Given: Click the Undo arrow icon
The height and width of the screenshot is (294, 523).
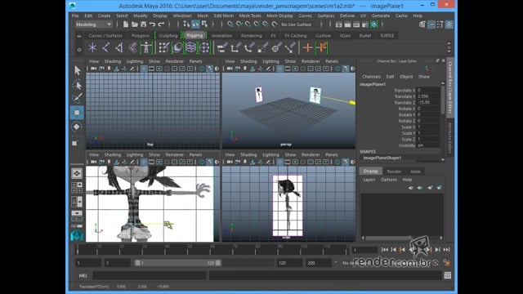Looking at the screenshot, I should pos(152,24).
